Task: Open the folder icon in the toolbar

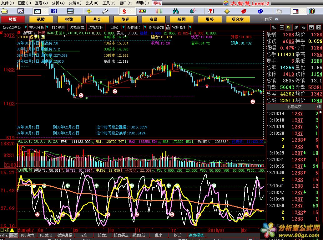Action: point(4,11)
